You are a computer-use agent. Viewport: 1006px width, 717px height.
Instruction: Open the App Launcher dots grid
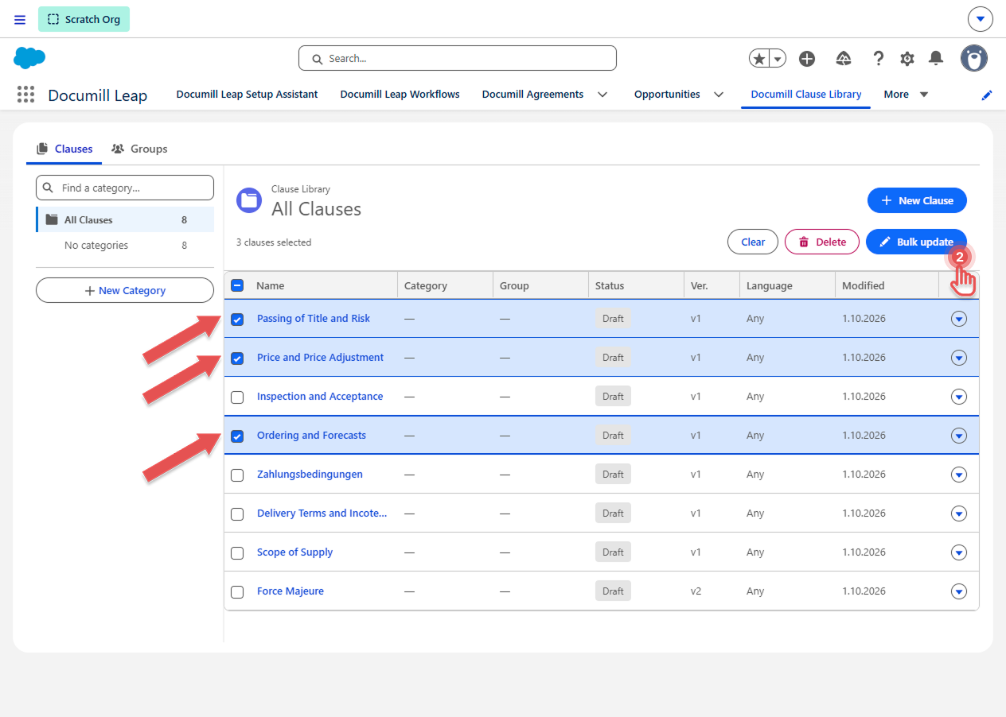coord(26,95)
